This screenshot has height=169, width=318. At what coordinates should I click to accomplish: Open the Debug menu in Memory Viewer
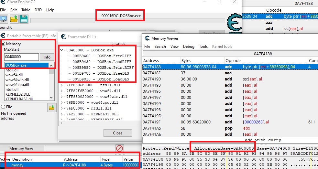pyautogui.click(x=189, y=47)
